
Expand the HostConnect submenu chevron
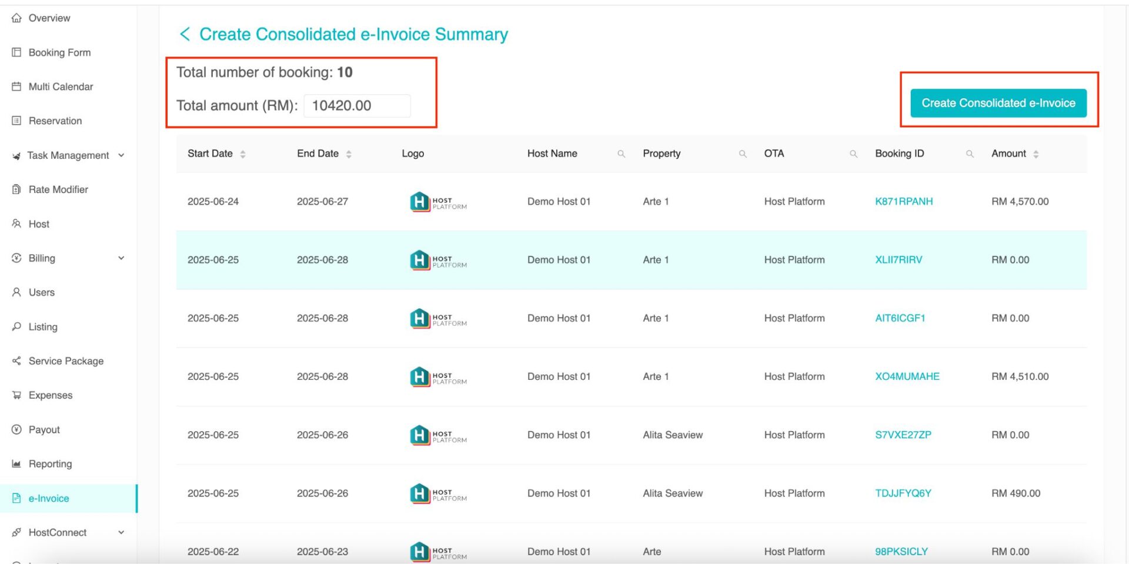click(121, 532)
